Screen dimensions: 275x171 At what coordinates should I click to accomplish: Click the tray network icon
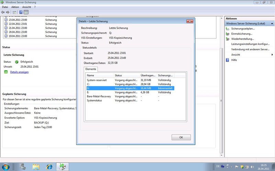pos(247,167)
